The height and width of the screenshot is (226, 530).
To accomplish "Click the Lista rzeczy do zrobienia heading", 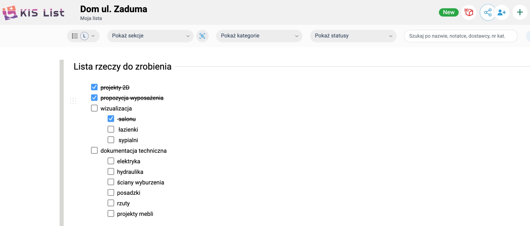I will click(122, 67).
